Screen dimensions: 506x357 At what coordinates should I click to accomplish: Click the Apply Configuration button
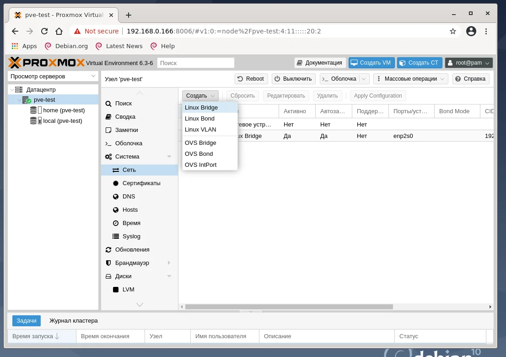pos(378,95)
